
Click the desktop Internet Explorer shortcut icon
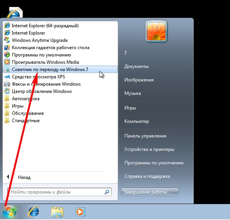coord(14,12)
